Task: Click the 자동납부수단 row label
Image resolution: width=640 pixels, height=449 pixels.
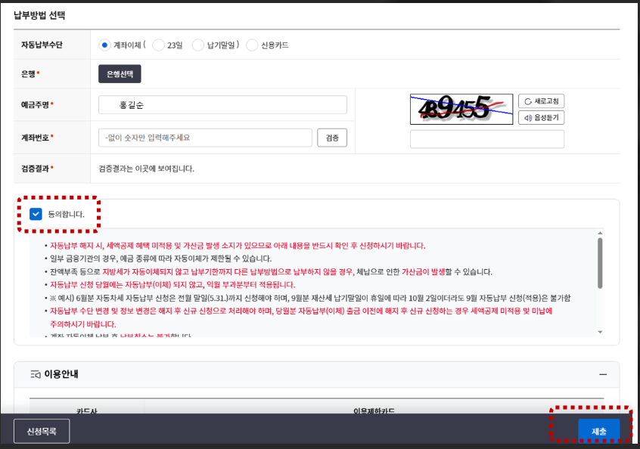Action: point(42,45)
